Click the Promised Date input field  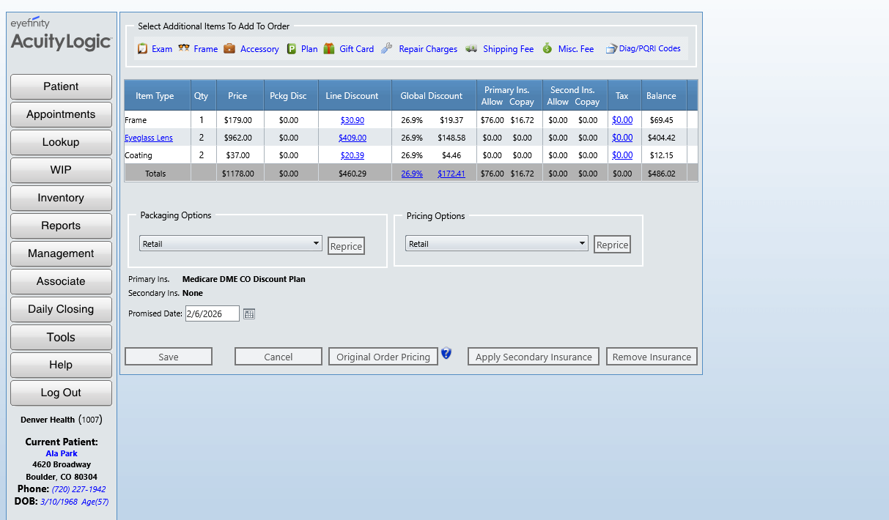click(x=212, y=314)
